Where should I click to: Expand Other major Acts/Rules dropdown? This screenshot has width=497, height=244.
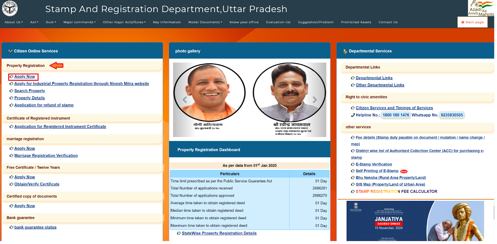(124, 22)
